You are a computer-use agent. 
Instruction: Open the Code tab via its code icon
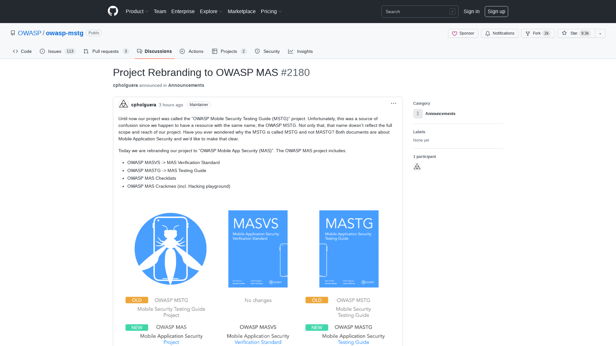pyautogui.click(x=15, y=51)
